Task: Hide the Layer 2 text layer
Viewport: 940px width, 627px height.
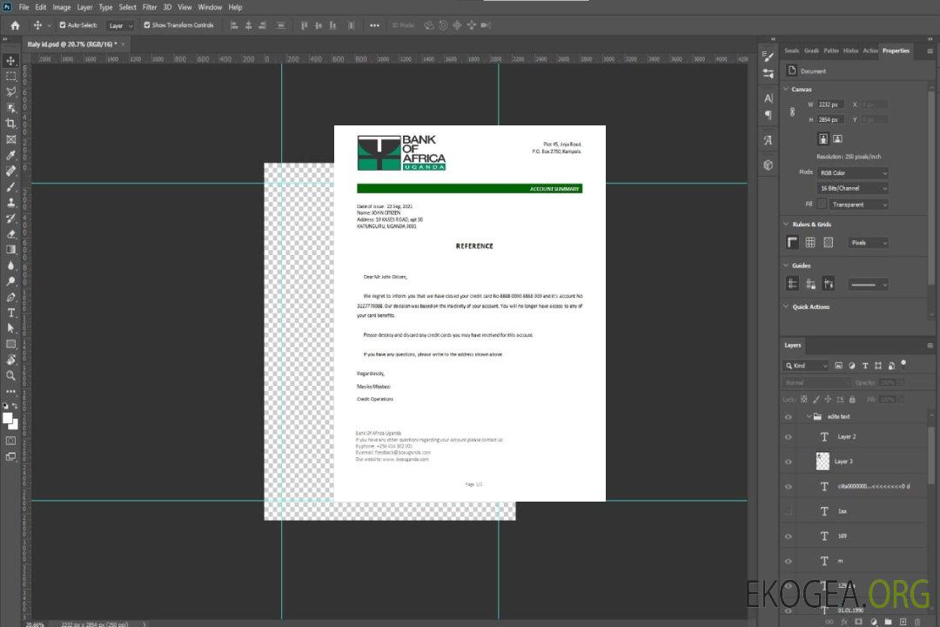Action: (789, 436)
